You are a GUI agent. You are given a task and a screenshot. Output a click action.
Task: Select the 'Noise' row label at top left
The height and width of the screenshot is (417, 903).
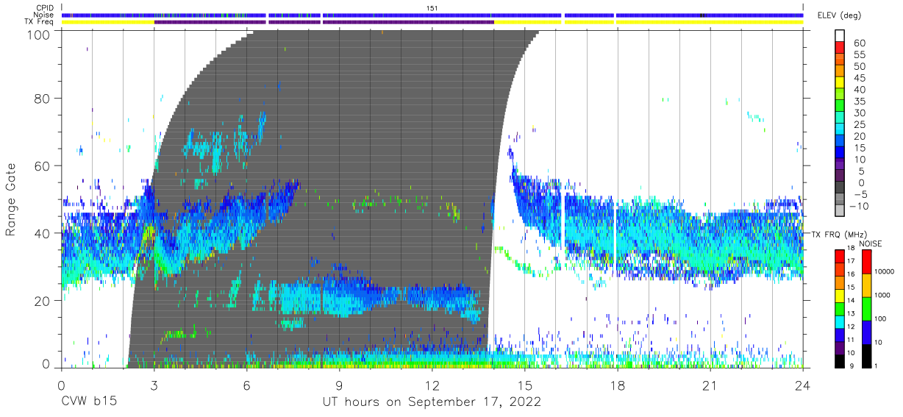click(43, 15)
